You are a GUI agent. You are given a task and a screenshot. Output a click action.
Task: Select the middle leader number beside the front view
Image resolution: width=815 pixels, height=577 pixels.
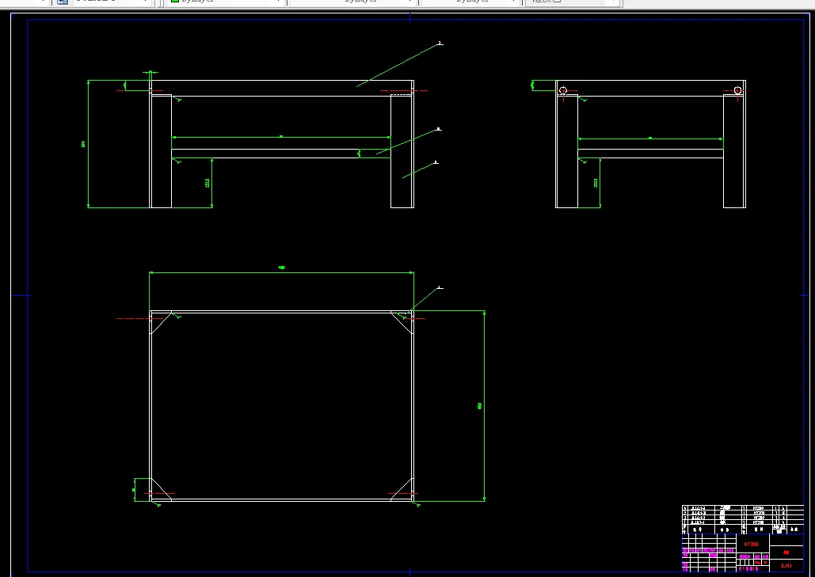[439, 129]
